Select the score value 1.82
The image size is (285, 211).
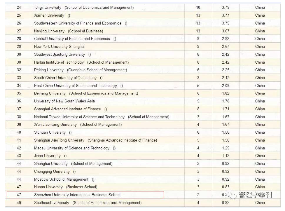[225, 93]
